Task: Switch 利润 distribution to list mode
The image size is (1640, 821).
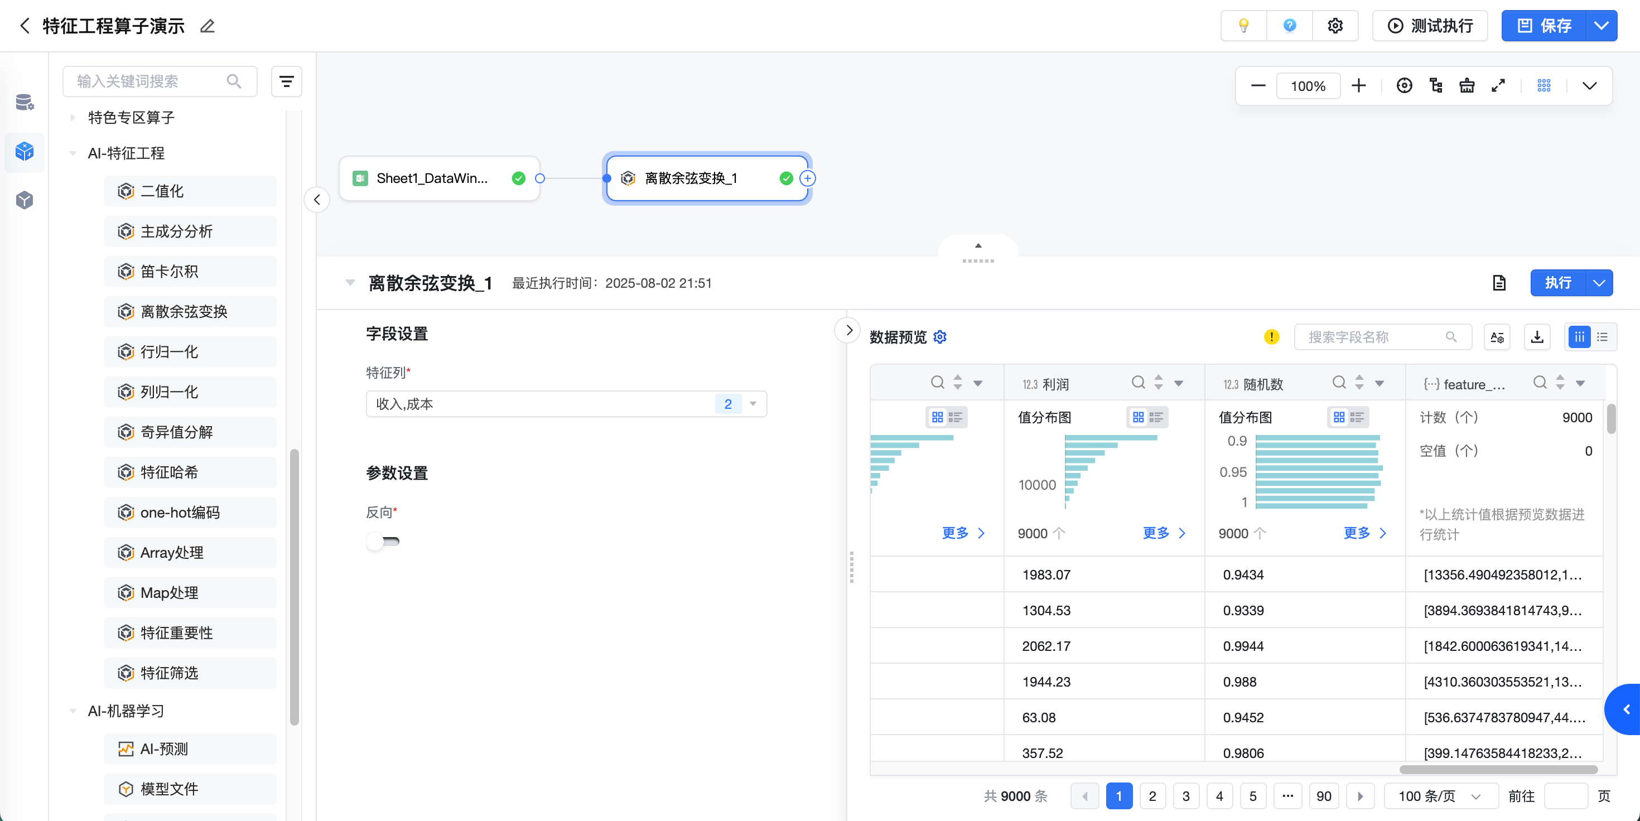Action: pyautogui.click(x=1156, y=417)
